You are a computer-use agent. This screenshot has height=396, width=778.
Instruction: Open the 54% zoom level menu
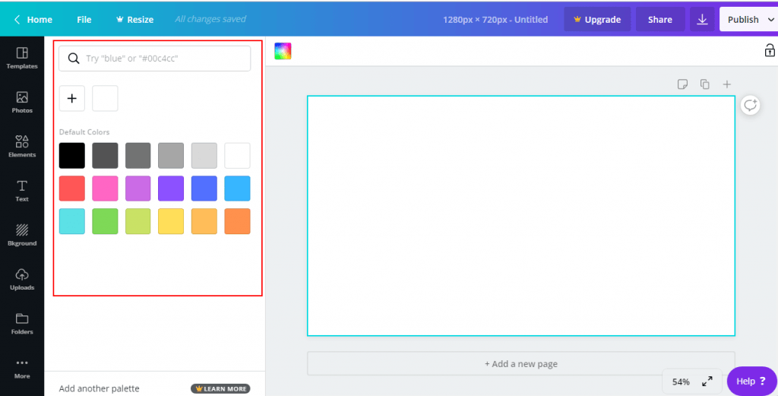point(681,382)
